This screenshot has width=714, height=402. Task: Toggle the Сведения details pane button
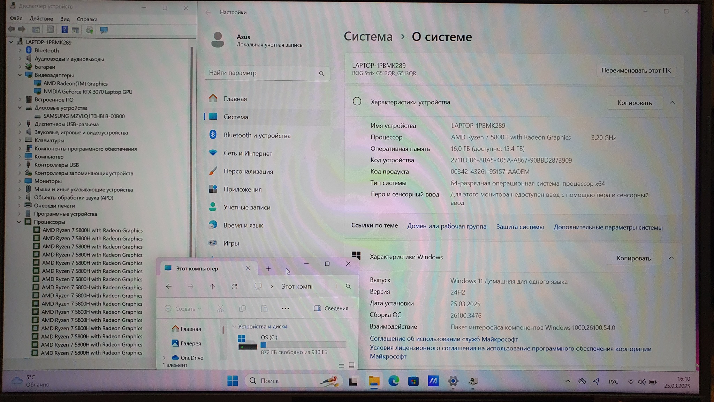tap(331, 308)
